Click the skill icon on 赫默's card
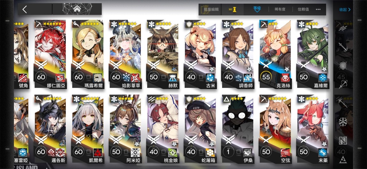367x169 pixels. pos(173,77)
